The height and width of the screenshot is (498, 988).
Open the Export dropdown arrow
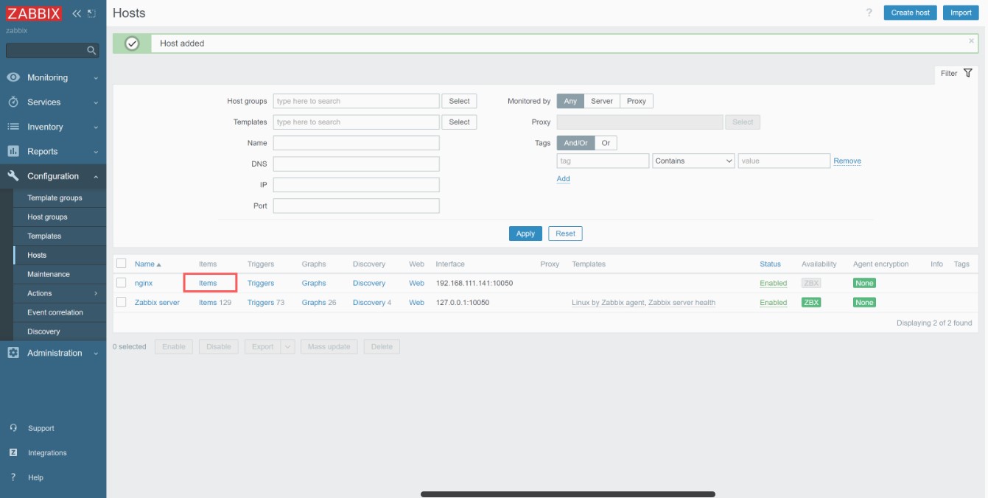(287, 346)
